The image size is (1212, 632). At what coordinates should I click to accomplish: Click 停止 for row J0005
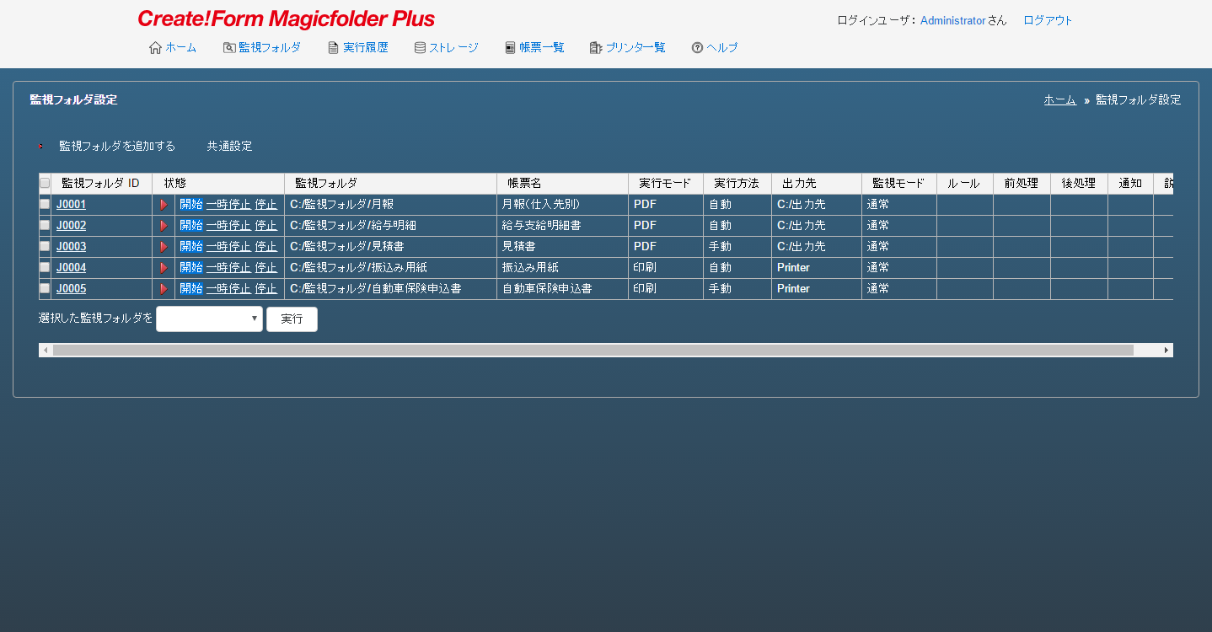tap(266, 289)
